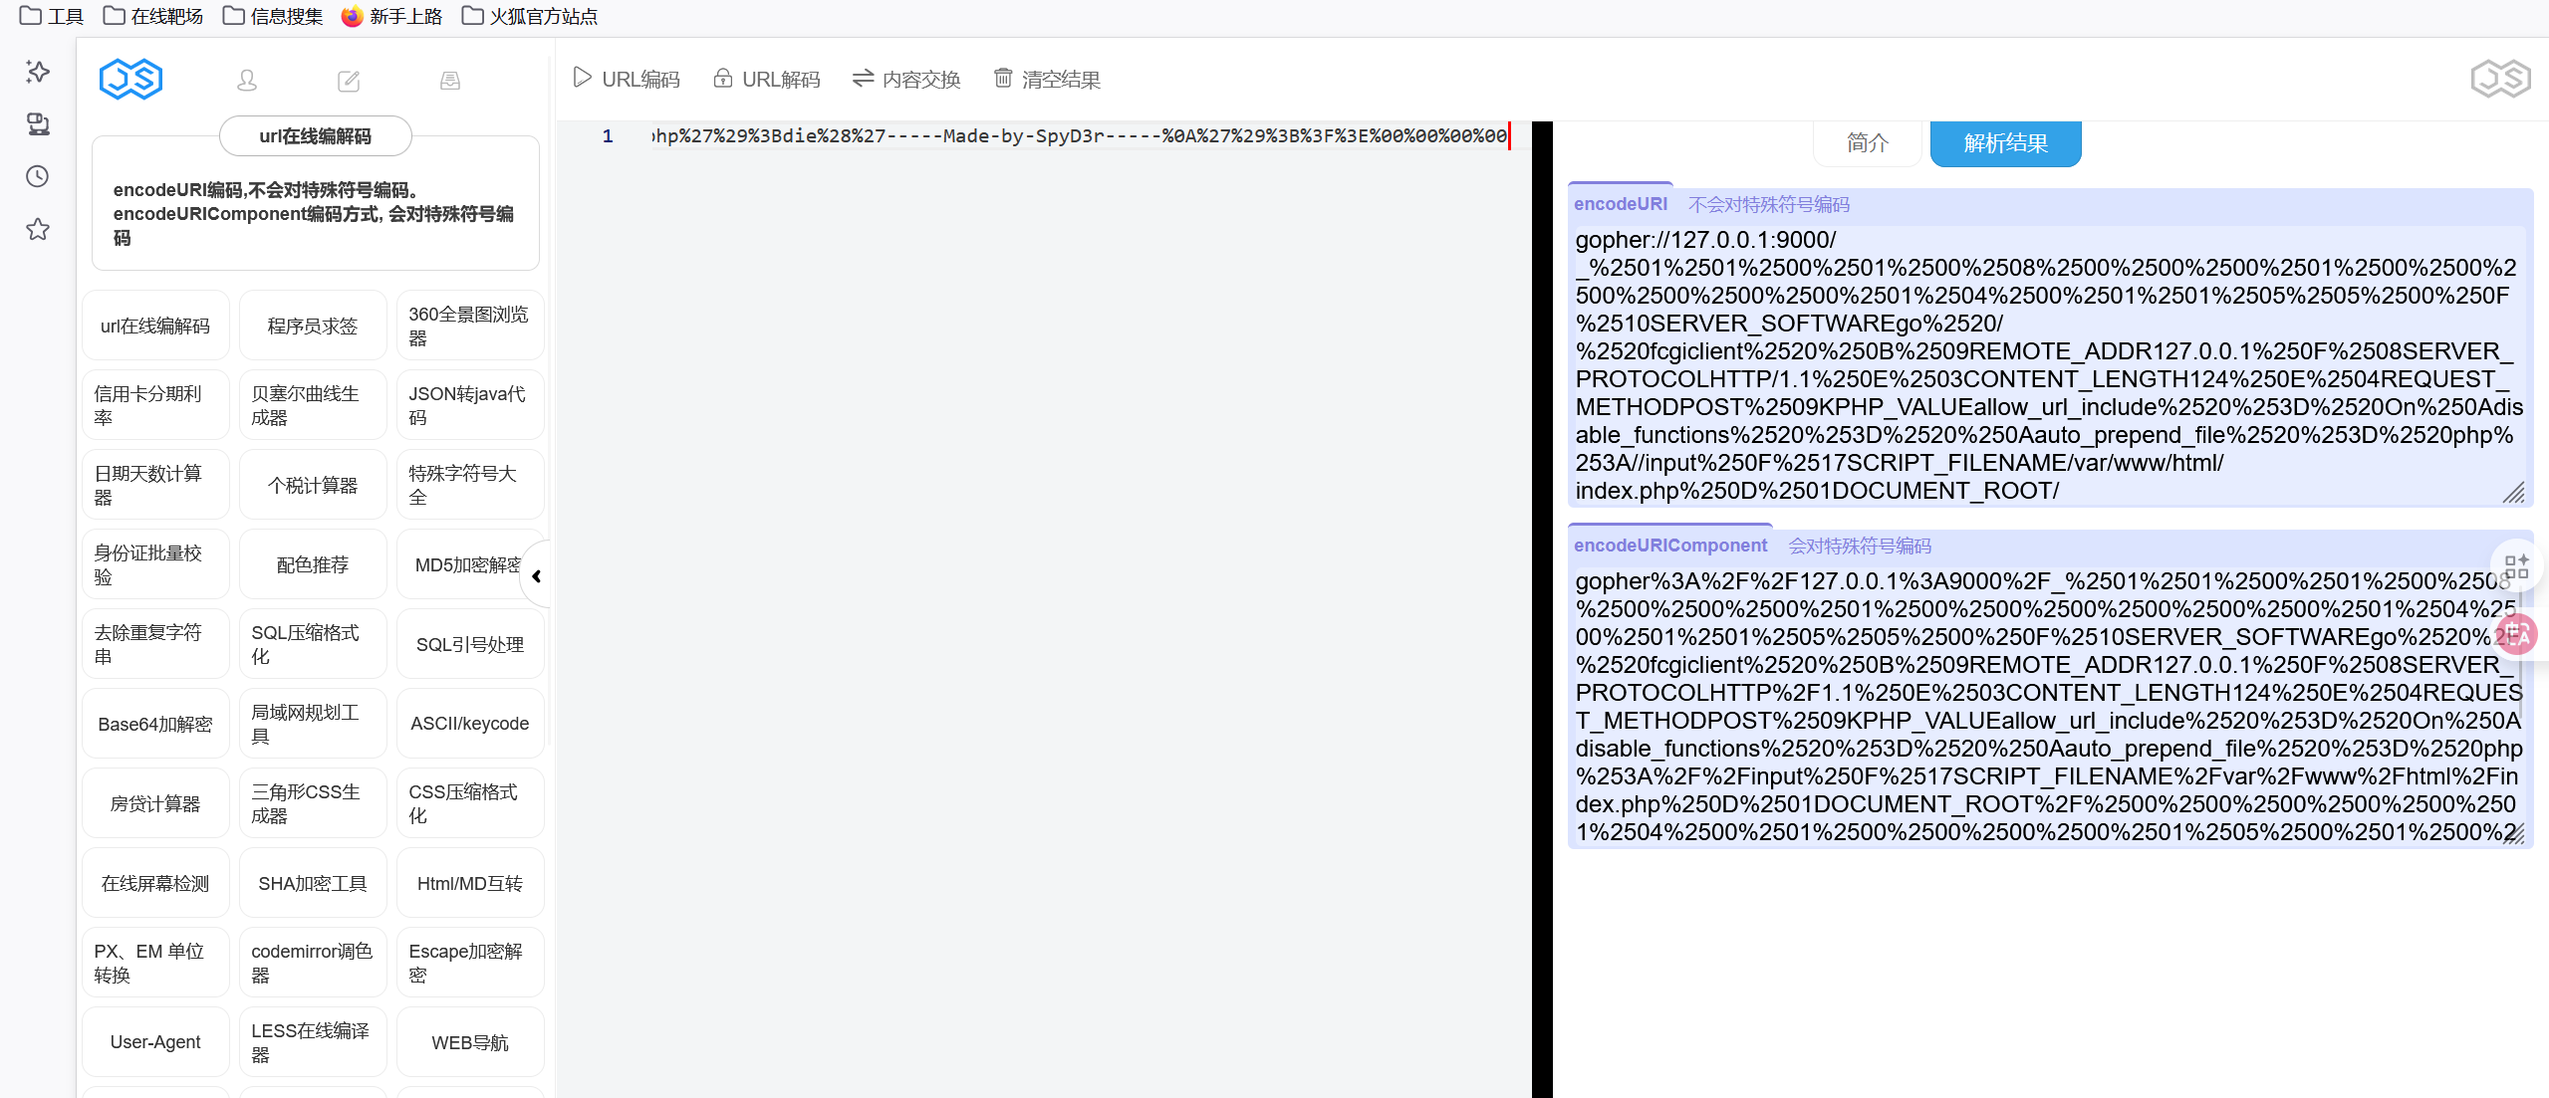This screenshot has width=2549, height=1098.
Task: Switch to the 简介 tab
Action: click(x=1867, y=142)
